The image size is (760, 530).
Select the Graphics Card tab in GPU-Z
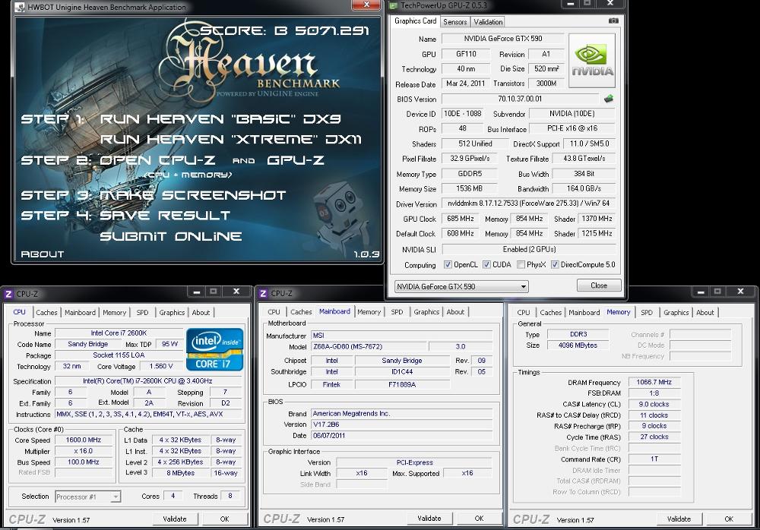(416, 21)
